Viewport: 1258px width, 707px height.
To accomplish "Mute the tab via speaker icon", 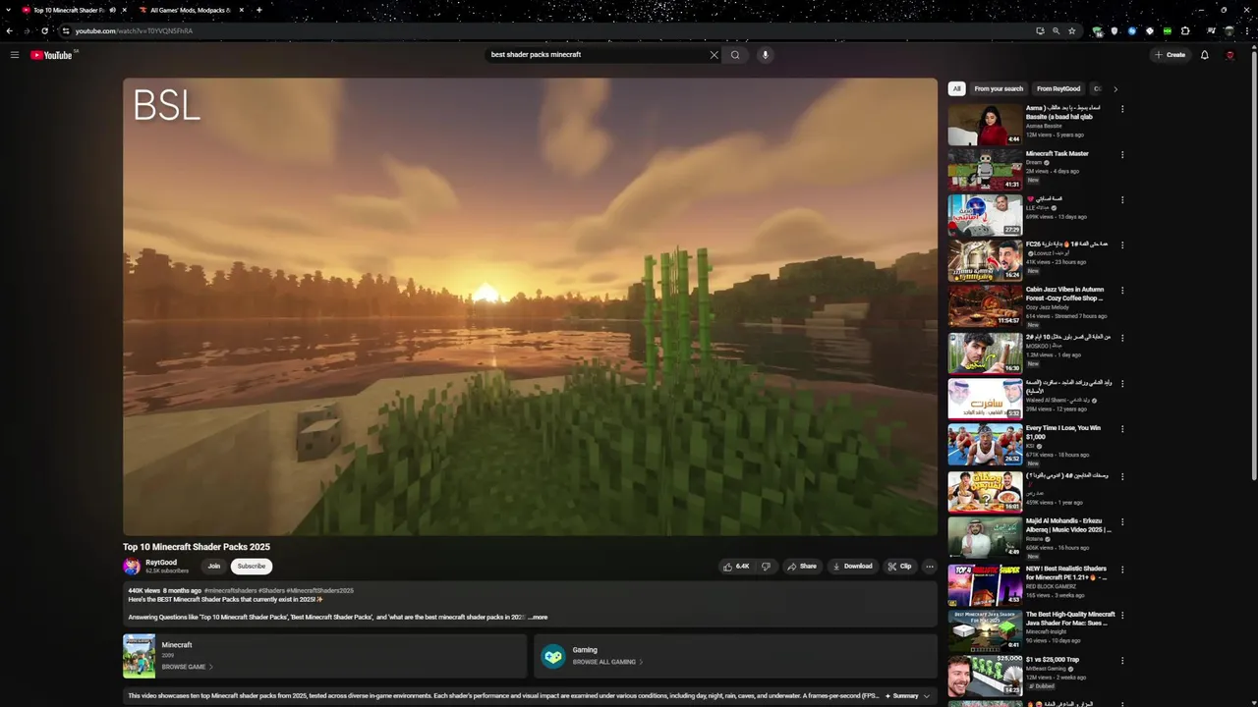I will [x=112, y=10].
